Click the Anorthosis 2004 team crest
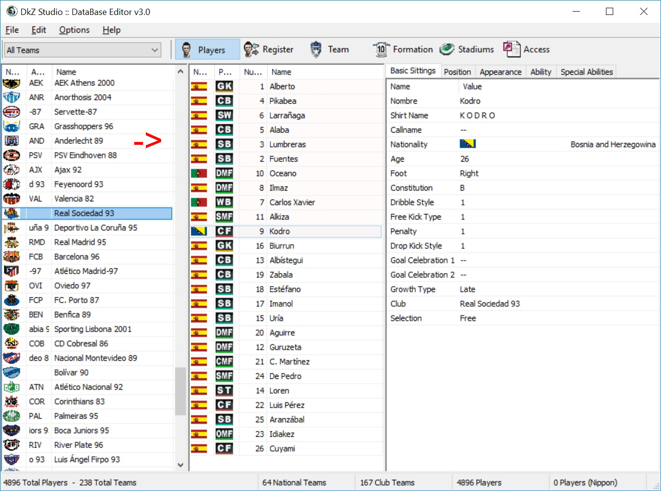661x491 pixels. [x=12, y=98]
